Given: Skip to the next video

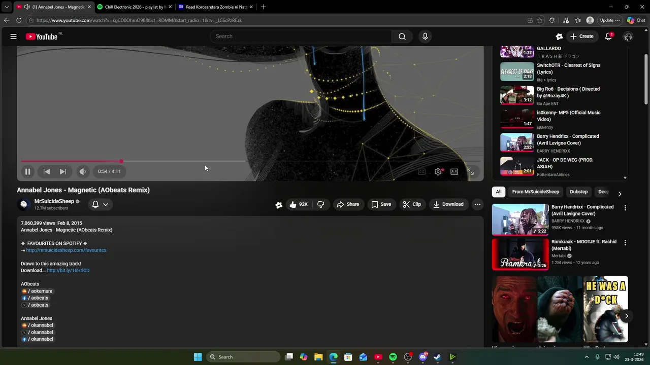Looking at the screenshot, I should click(62, 171).
